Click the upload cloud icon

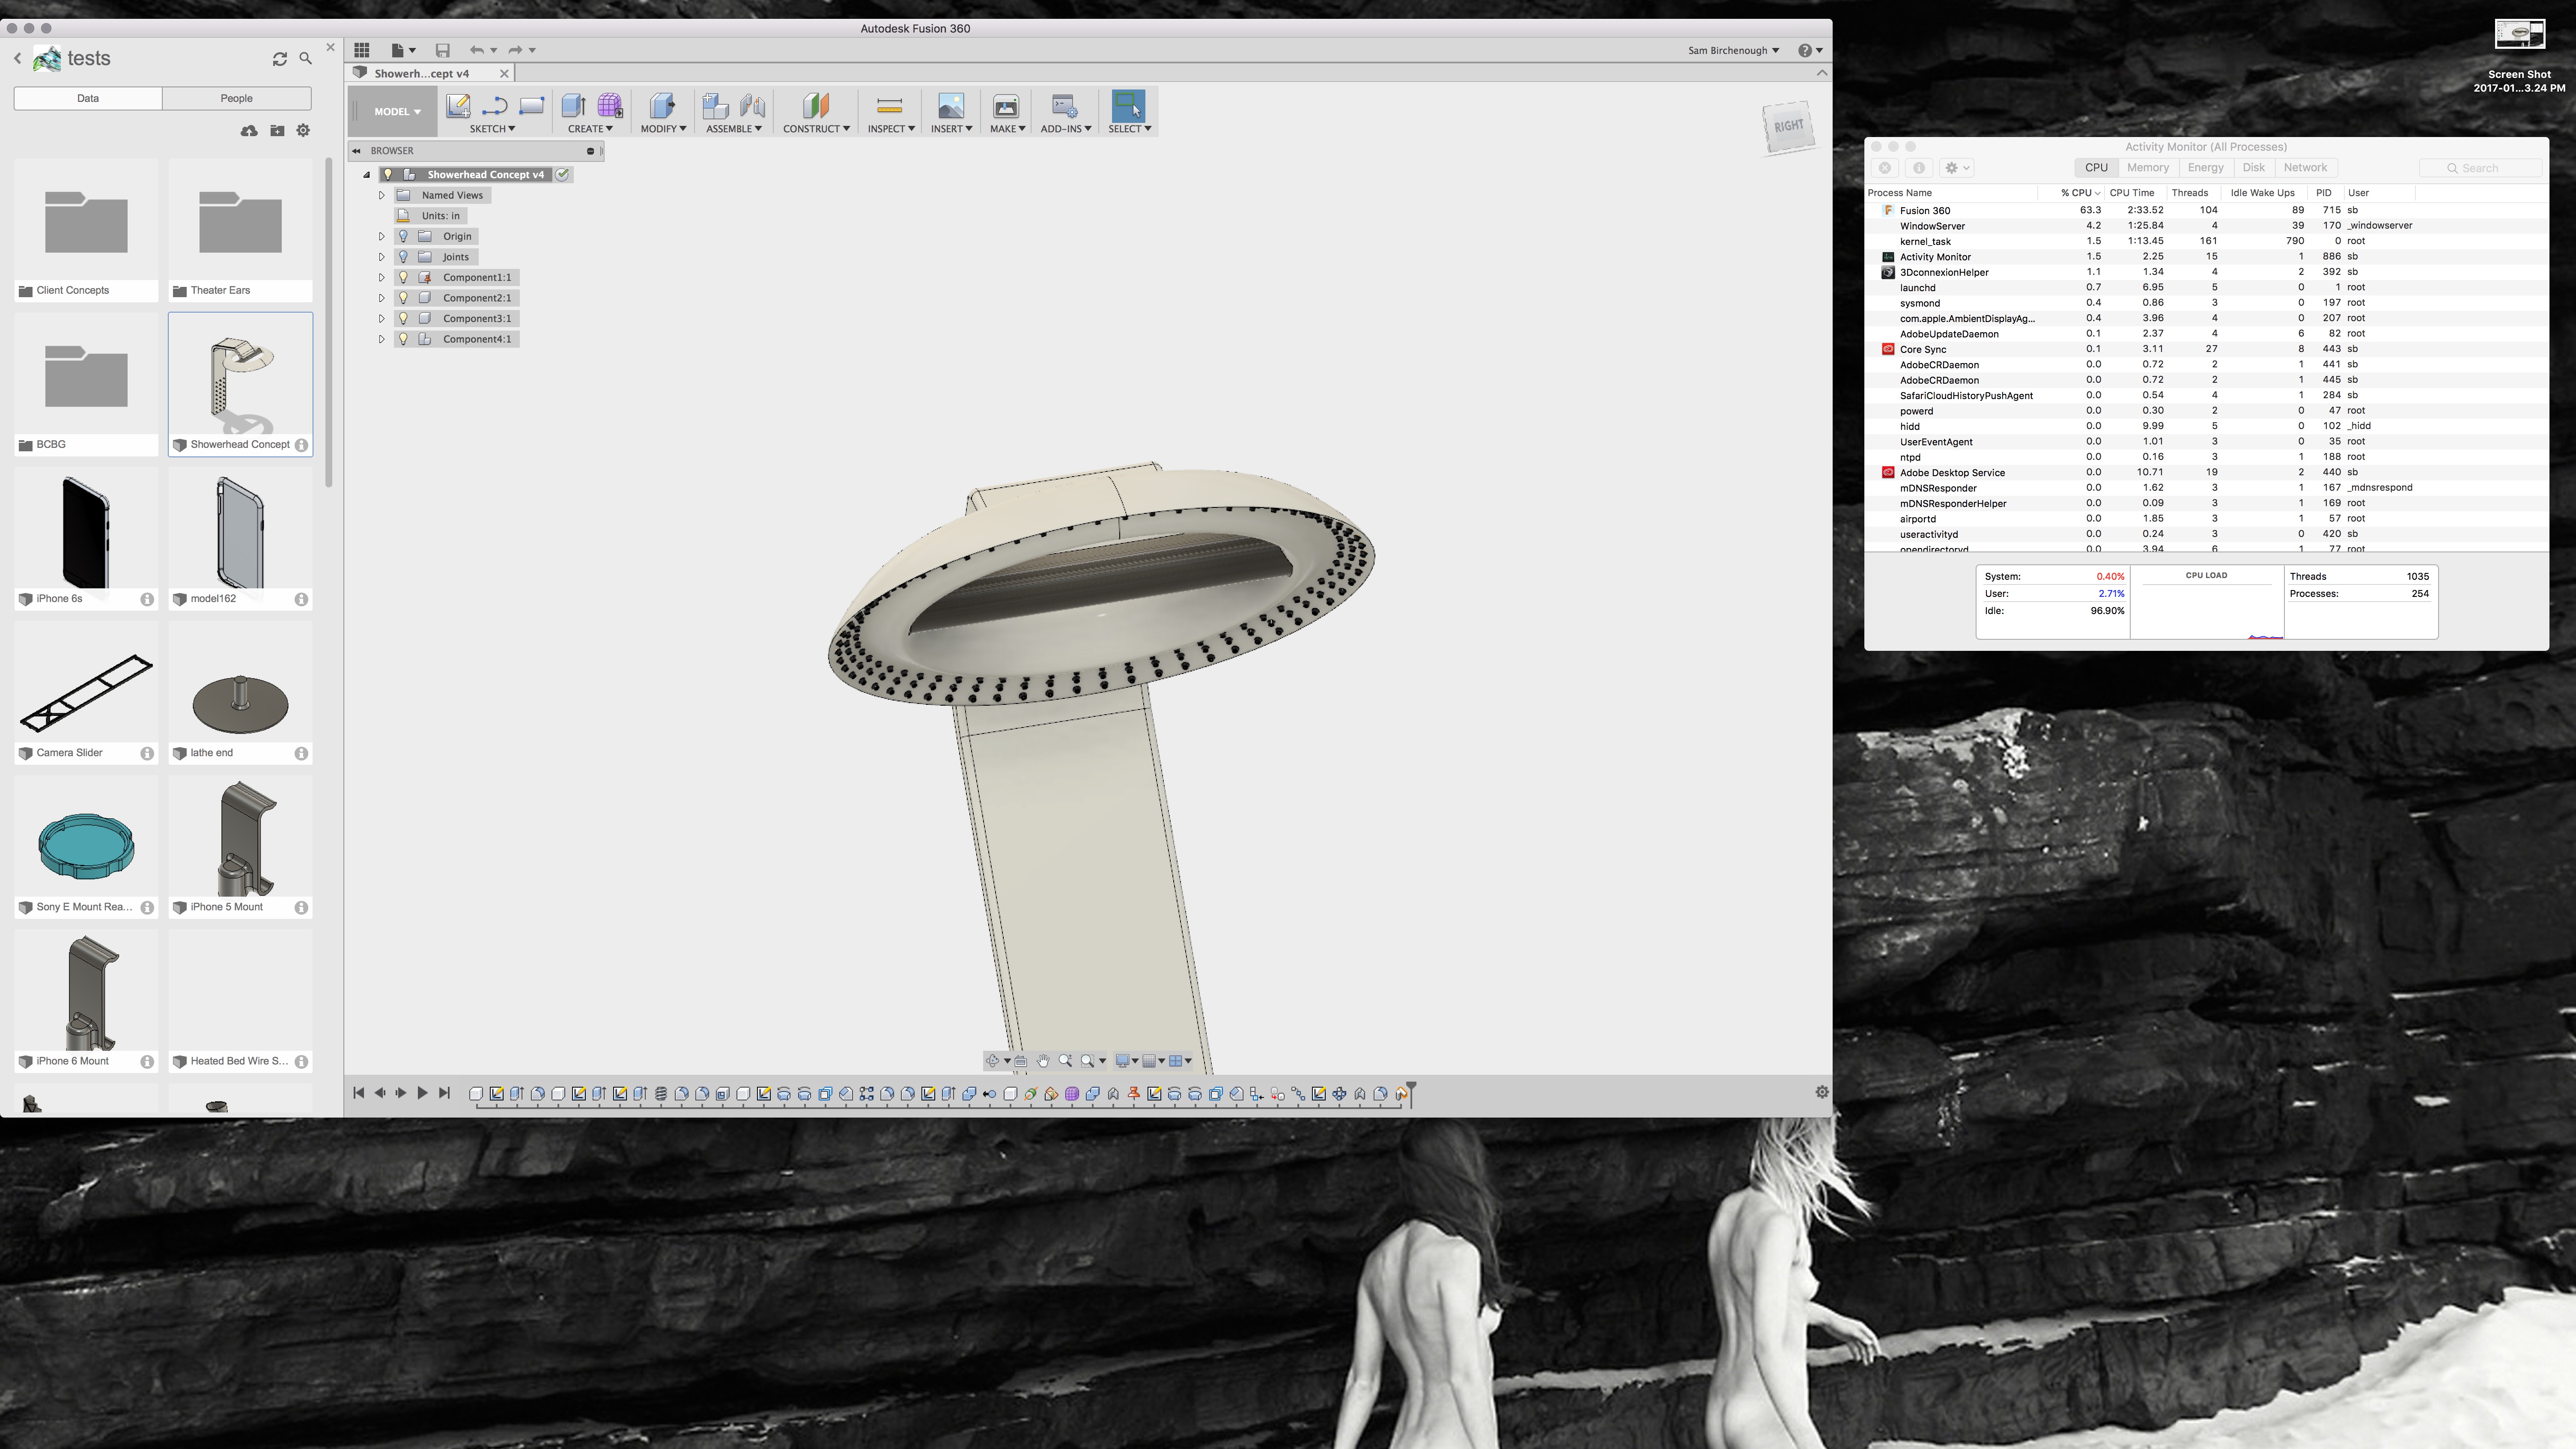249,131
